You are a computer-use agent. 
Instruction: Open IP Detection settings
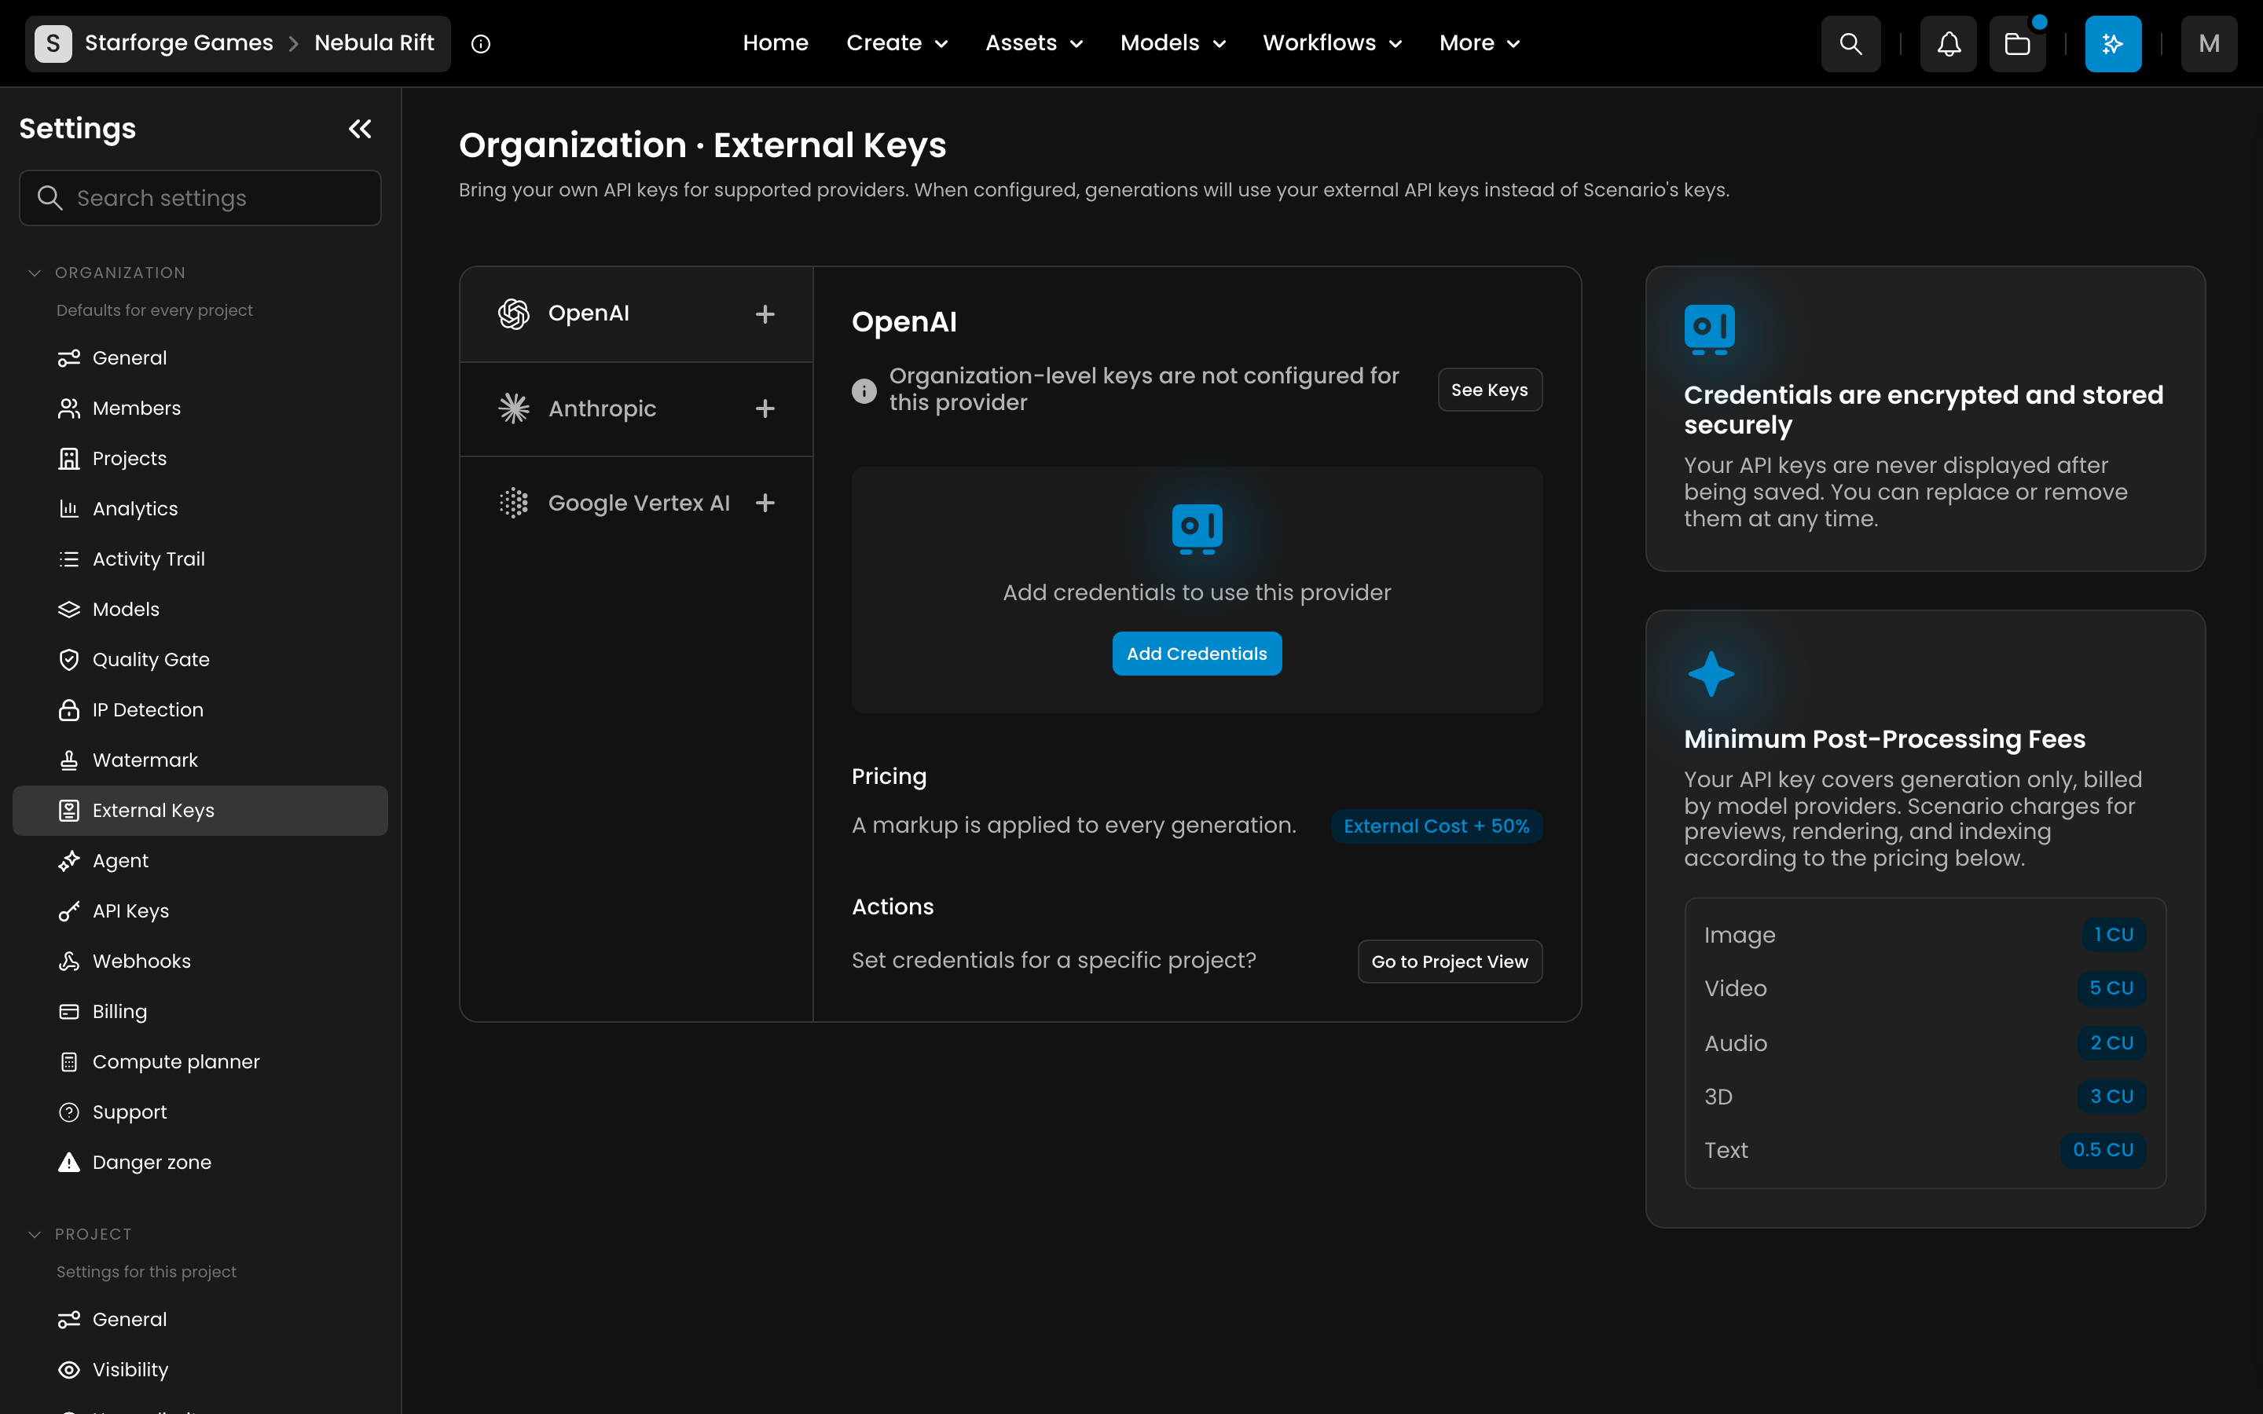[200, 710]
